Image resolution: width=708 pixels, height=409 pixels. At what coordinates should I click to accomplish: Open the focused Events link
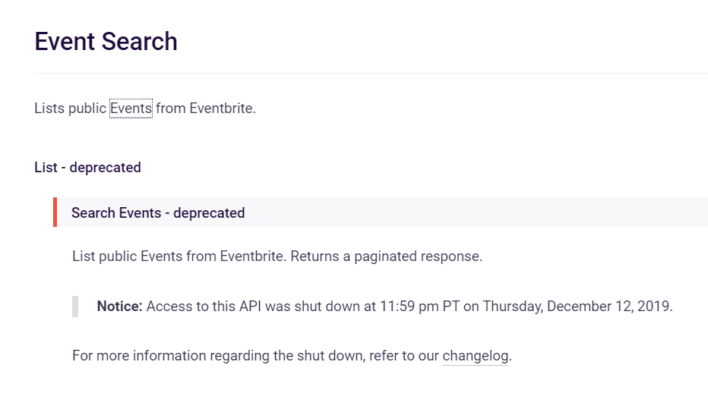coord(131,109)
